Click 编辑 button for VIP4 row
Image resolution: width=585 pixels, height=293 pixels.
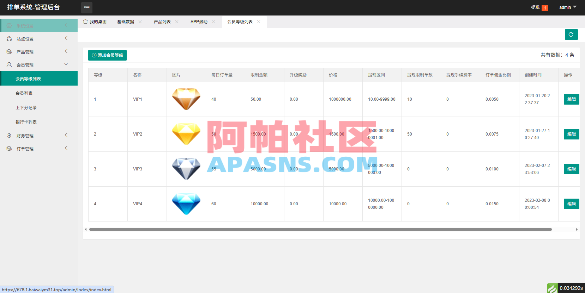(572, 204)
